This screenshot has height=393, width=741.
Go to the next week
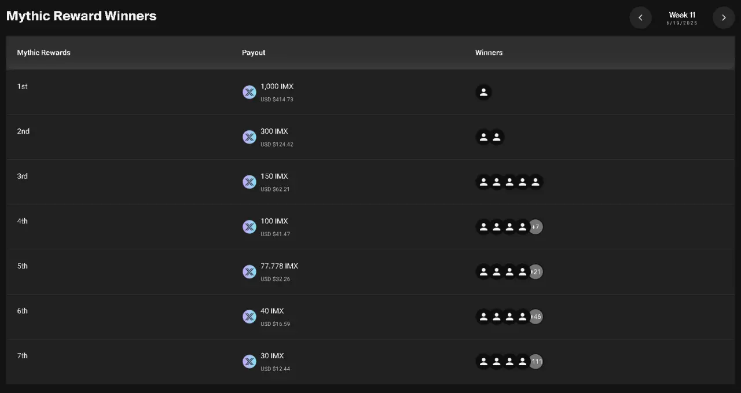pyautogui.click(x=724, y=17)
